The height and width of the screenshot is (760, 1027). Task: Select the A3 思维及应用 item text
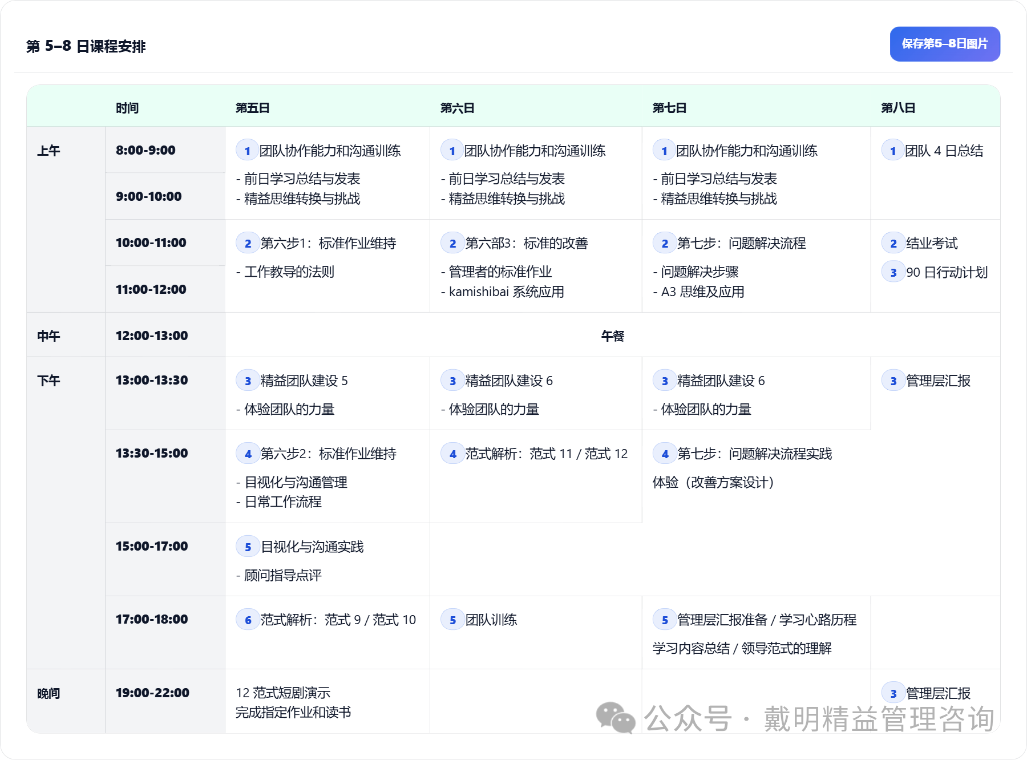tap(702, 292)
